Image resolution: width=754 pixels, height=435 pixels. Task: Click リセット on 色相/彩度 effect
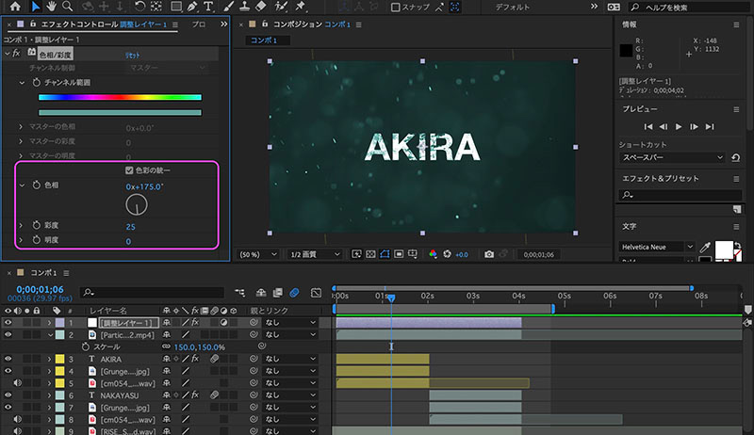pos(132,56)
